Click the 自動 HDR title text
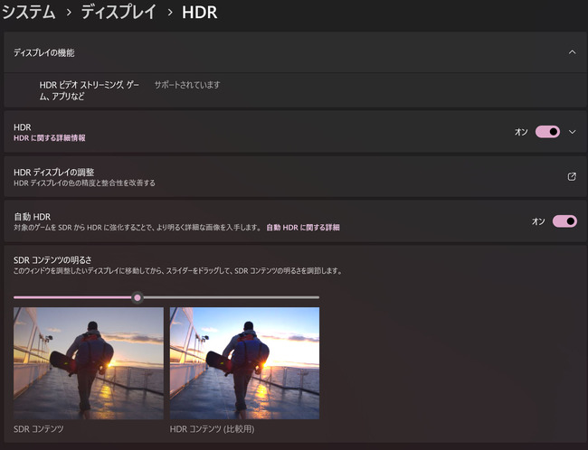This screenshot has width=588, height=450. point(33,217)
